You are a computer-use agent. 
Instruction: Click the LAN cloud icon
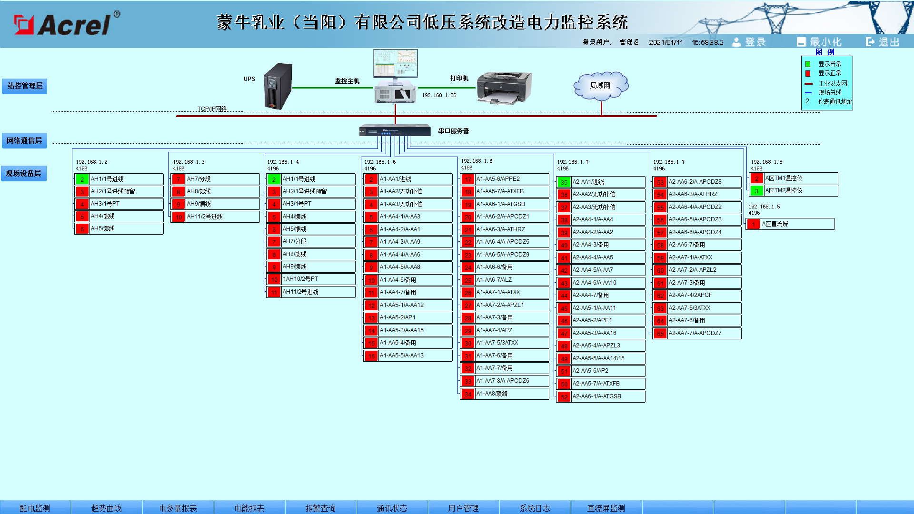click(x=600, y=86)
